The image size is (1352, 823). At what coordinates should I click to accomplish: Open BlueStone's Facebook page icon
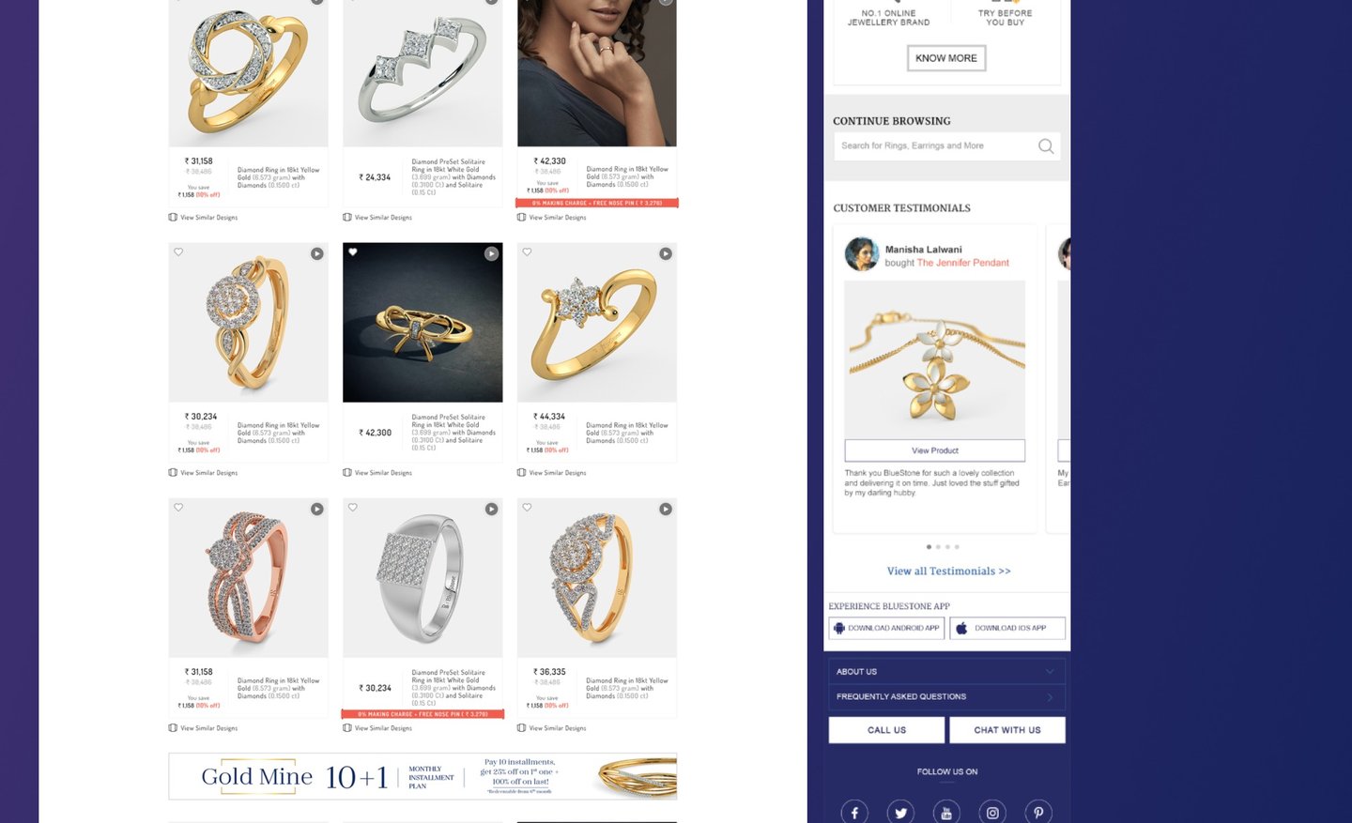(x=854, y=813)
